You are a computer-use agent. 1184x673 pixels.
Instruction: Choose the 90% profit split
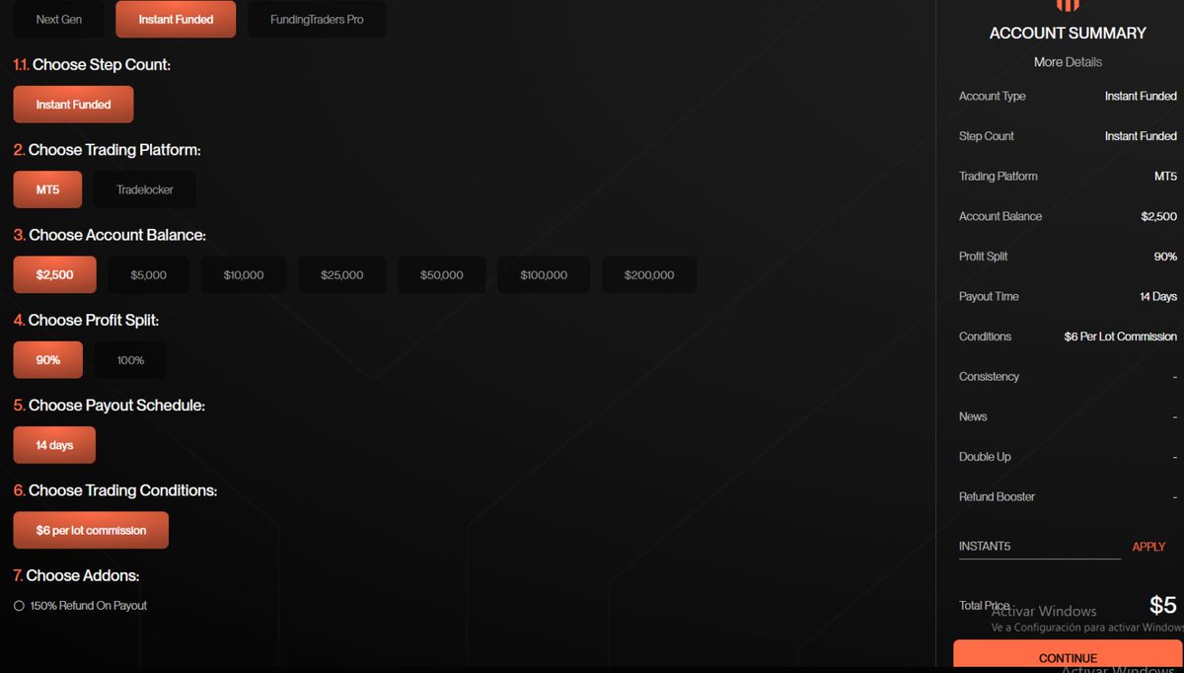pyautogui.click(x=47, y=360)
